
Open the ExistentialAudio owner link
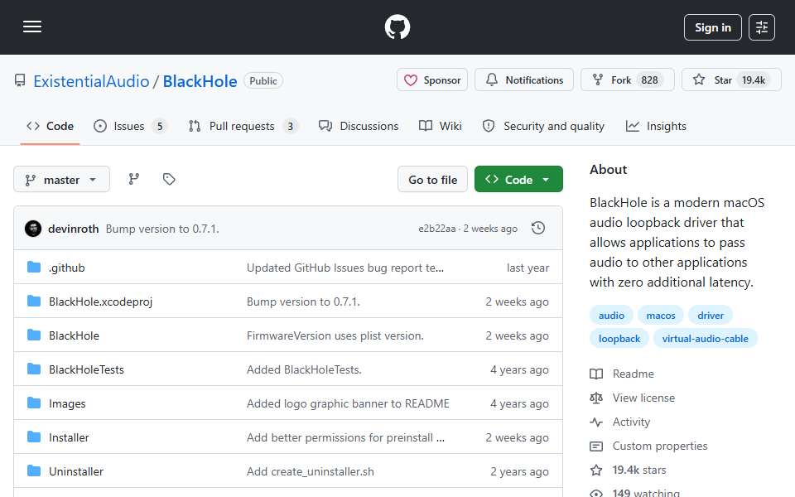coord(91,81)
